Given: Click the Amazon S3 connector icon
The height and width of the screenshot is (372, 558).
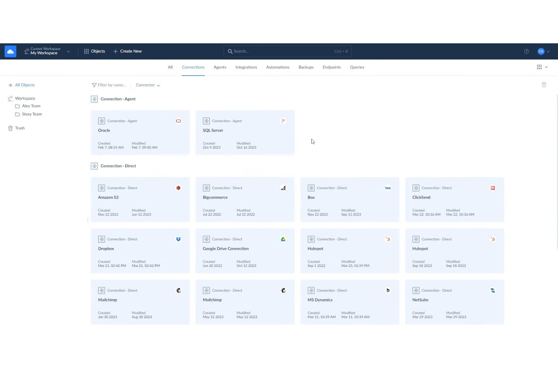Looking at the screenshot, I should click(178, 188).
